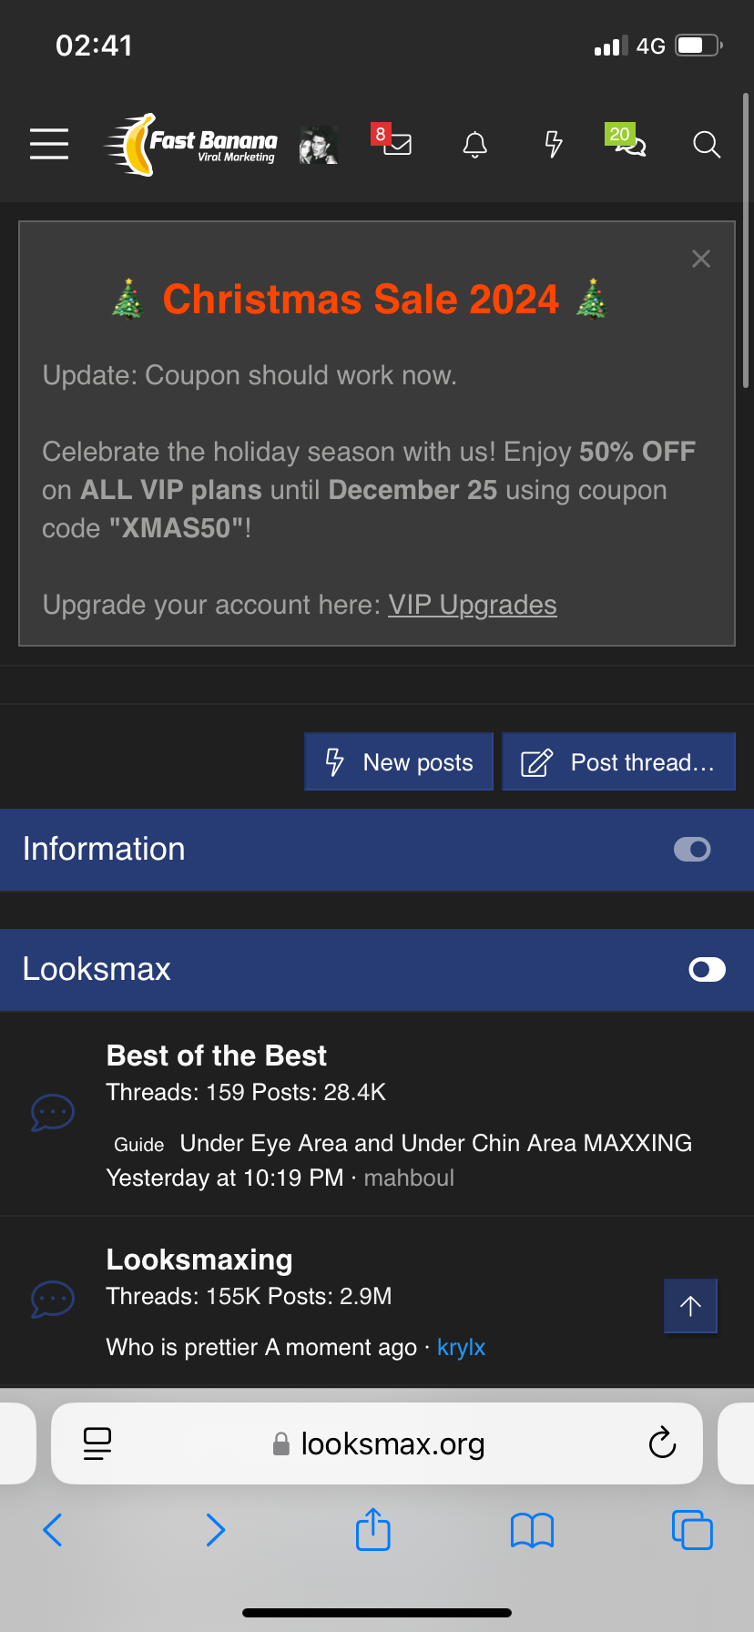The image size is (754, 1632).
Task: Click the Post thread button
Action: tap(619, 762)
